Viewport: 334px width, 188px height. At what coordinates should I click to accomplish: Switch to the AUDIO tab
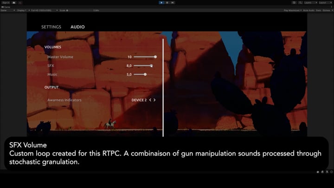(77, 27)
